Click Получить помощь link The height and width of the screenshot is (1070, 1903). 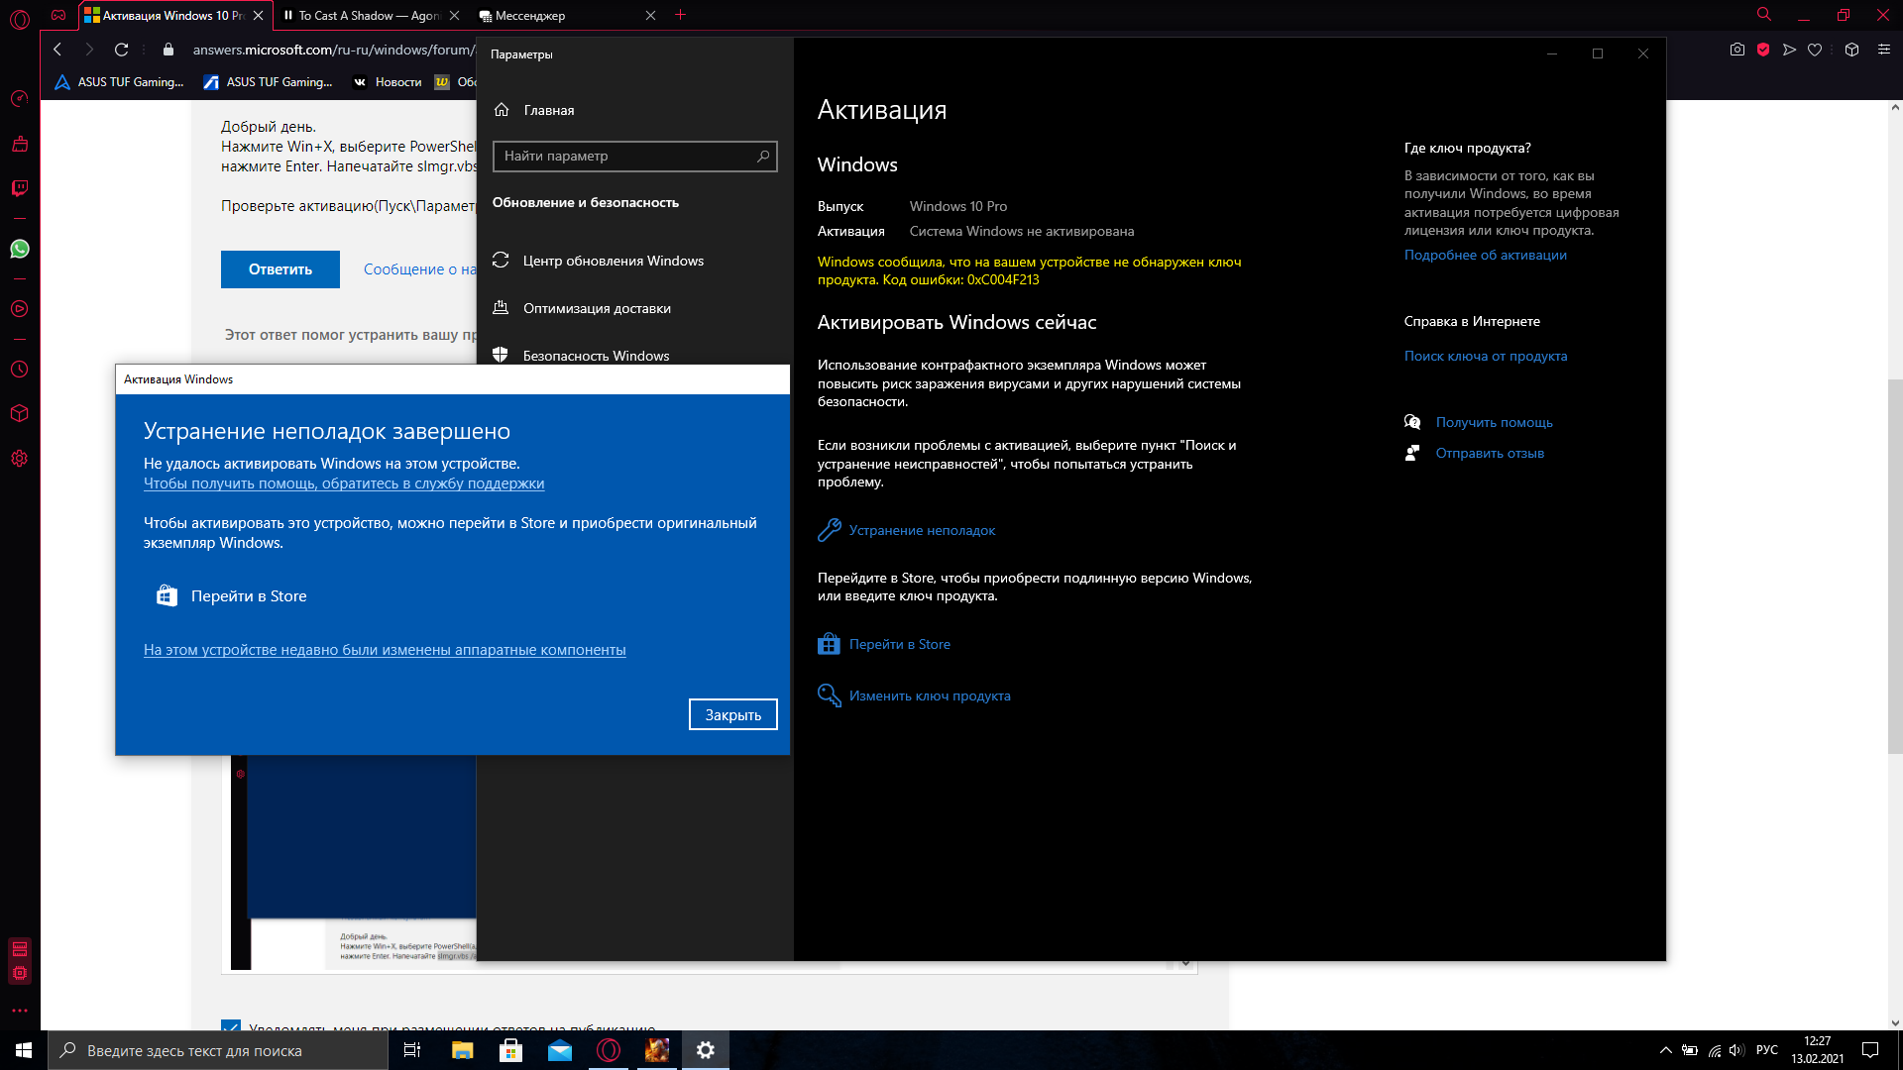click(x=1494, y=422)
